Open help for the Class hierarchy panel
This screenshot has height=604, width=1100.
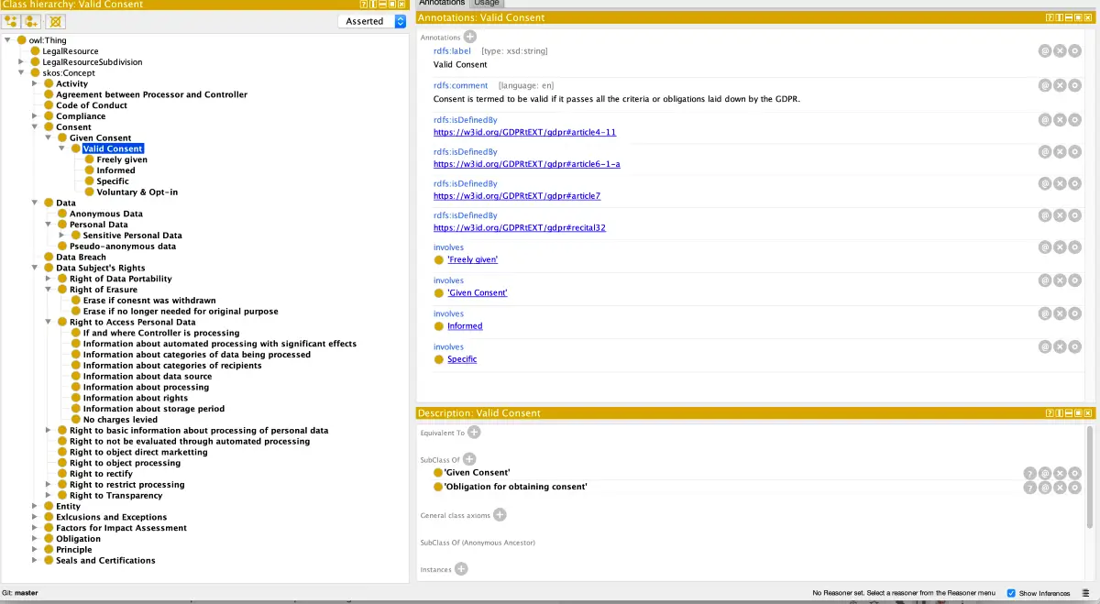click(x=365, y=5)
